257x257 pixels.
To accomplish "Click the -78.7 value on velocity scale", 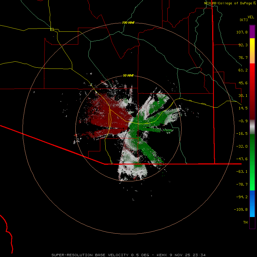I will coord(242,184).
